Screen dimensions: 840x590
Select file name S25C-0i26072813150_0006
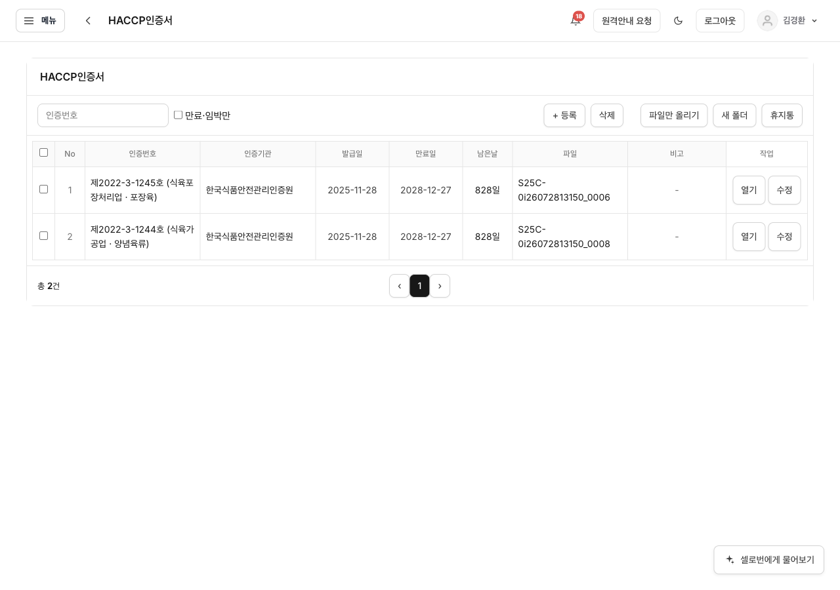(564, 190)
